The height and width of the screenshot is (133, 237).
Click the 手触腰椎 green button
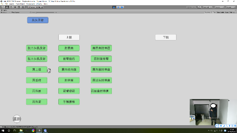(69, 102)
